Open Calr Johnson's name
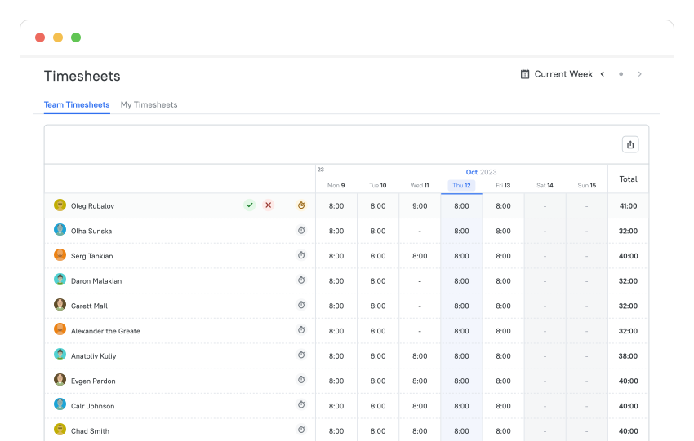 pyautogui.click(x=92, y=406)
